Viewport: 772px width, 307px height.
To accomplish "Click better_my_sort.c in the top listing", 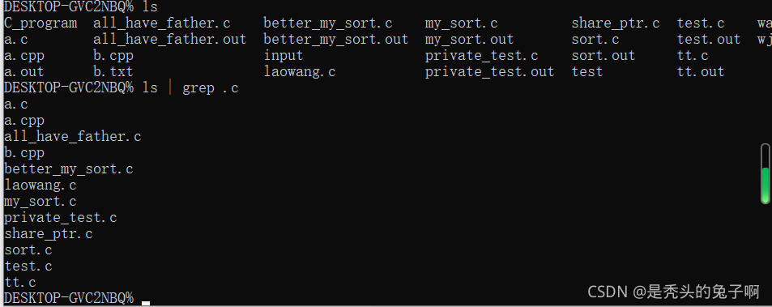I will (x=327, y=23).
